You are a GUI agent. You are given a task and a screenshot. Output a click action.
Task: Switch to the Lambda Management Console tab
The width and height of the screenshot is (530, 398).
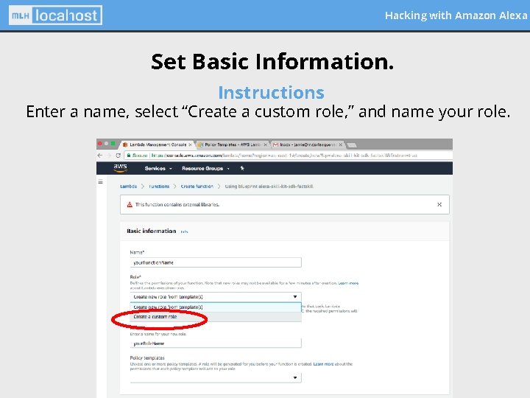pyautogui.click(x=158, y=144)
